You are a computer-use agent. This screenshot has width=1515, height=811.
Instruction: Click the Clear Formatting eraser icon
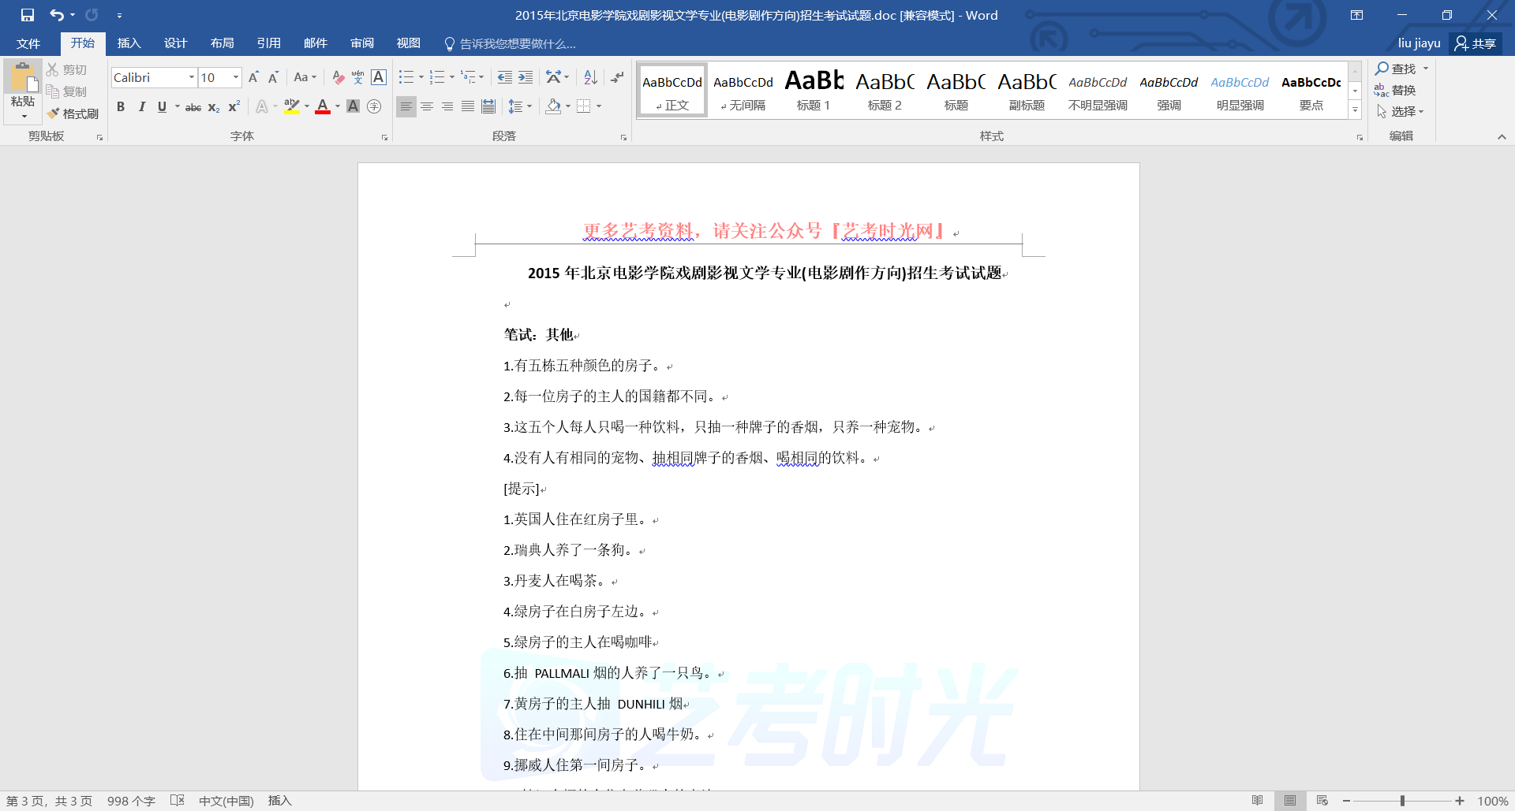pyautogui.click(x=338, y=77)
